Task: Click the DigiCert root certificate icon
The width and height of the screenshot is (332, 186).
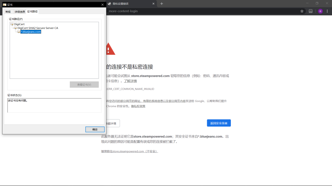Action: 12,24
